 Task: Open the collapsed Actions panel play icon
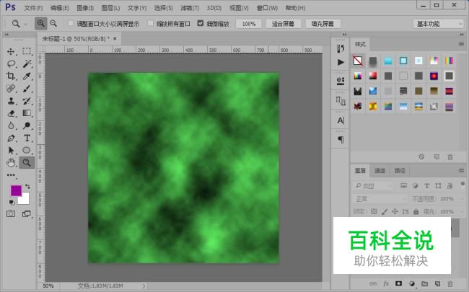(341, 62)
